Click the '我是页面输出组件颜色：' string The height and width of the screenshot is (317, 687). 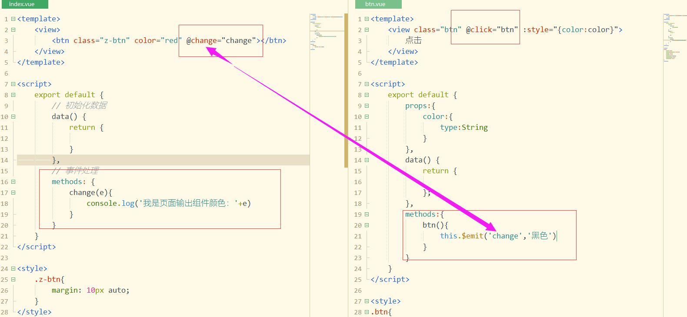click(188, 204)
